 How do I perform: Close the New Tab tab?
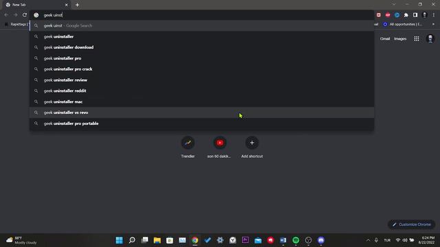pos(66,5)
